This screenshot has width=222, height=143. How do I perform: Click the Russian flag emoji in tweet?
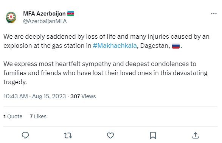point(176,46)
